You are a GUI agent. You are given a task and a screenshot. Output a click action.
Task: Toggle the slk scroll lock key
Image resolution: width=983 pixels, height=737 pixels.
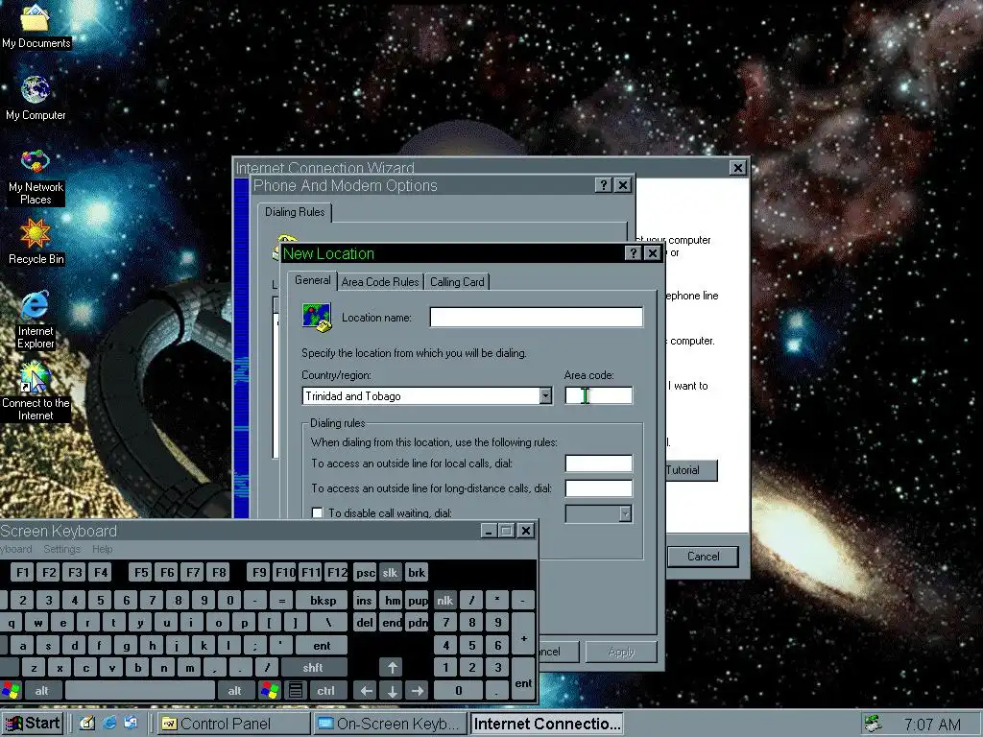(x=390, y=573)
